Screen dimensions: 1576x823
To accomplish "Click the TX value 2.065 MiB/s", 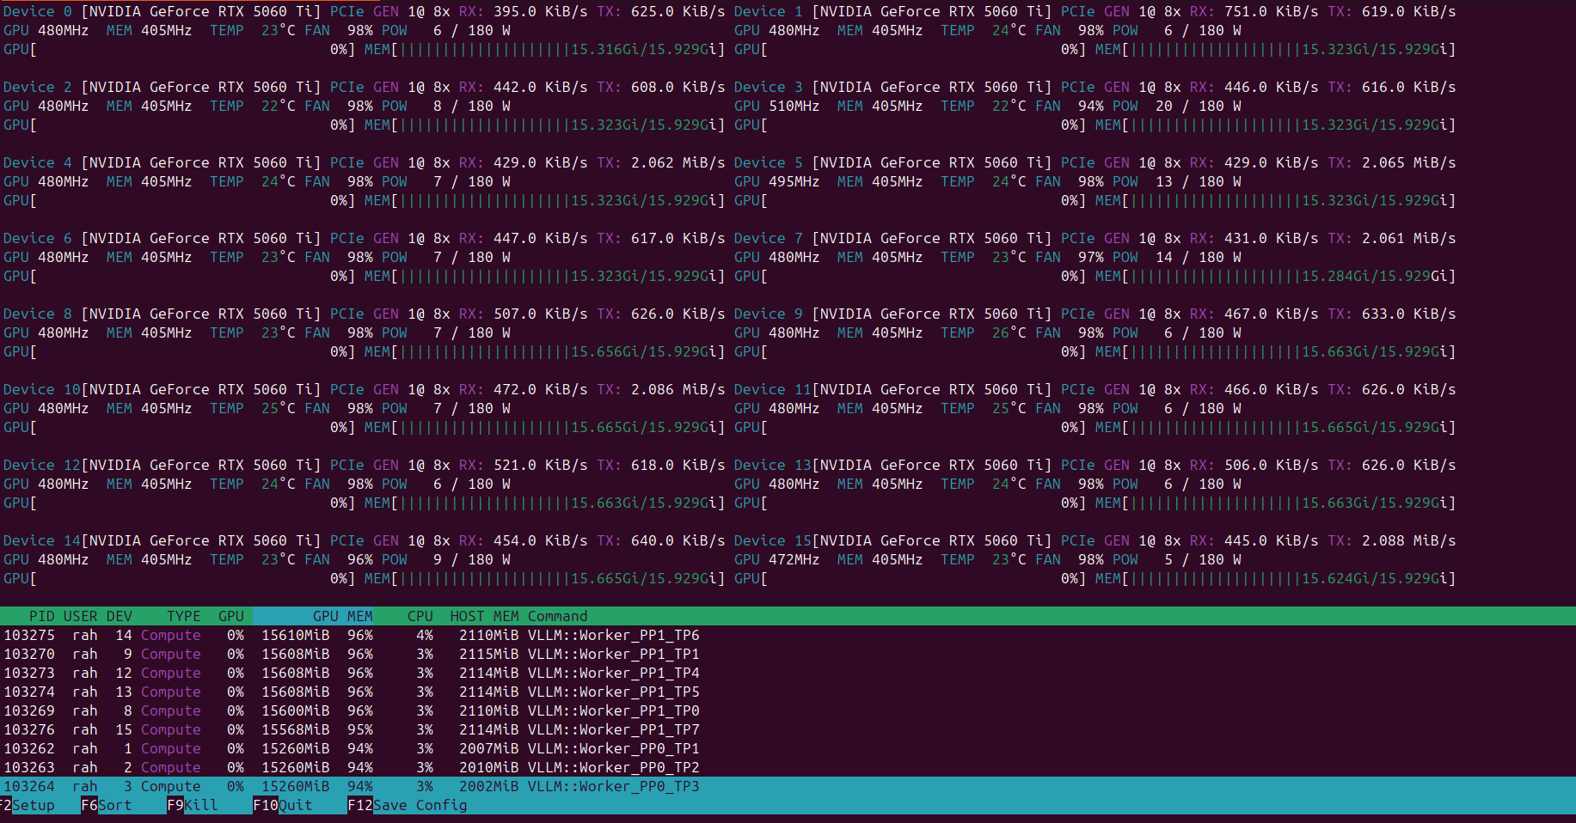I will [1409, 162].
